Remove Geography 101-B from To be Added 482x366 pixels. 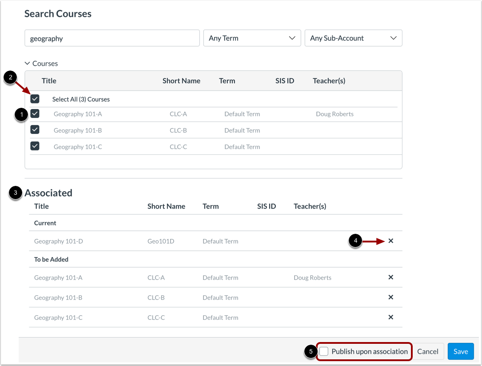pyautogui.click(x=390, y=297)
